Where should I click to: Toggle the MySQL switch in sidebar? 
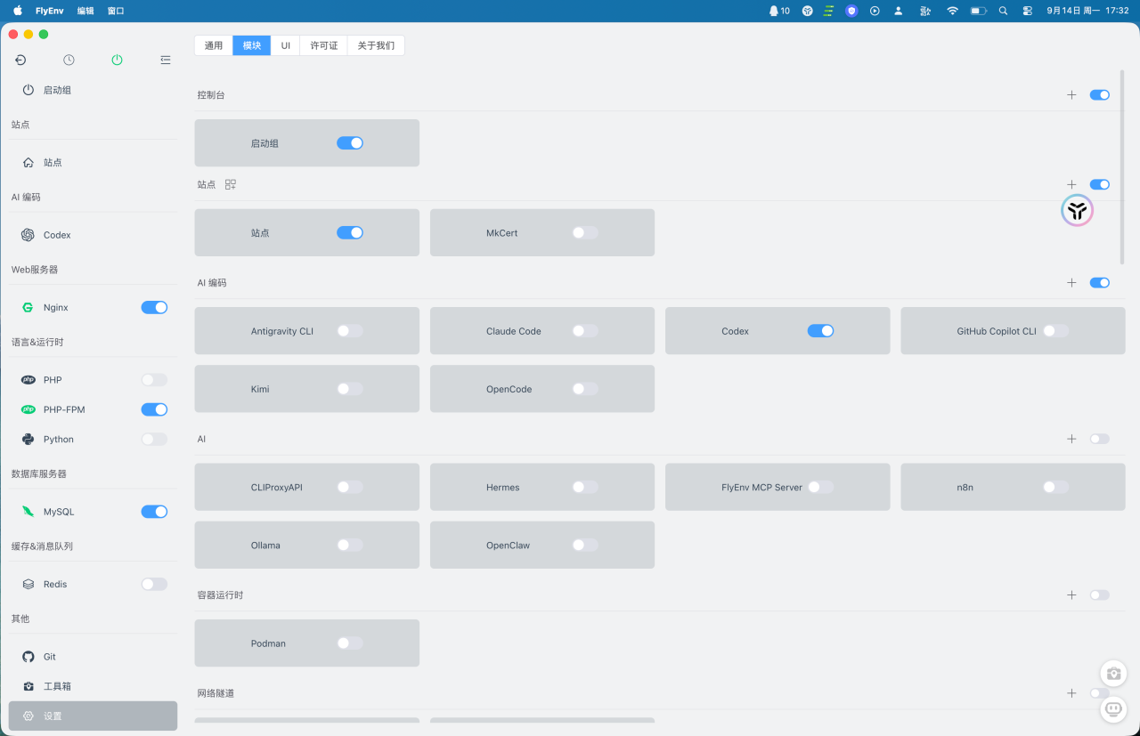(x=154, y=512)
